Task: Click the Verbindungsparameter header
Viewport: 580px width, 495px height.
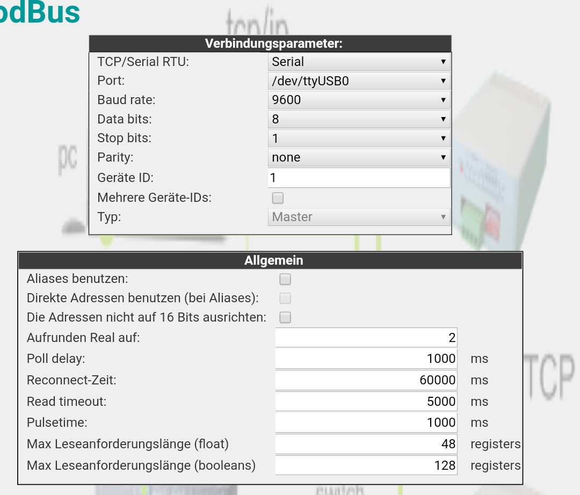Action: pyautogui.click(x=270, y=43)
